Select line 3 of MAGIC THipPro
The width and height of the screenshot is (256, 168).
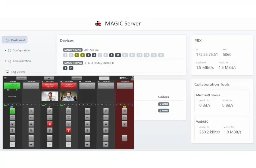(77, 55)
